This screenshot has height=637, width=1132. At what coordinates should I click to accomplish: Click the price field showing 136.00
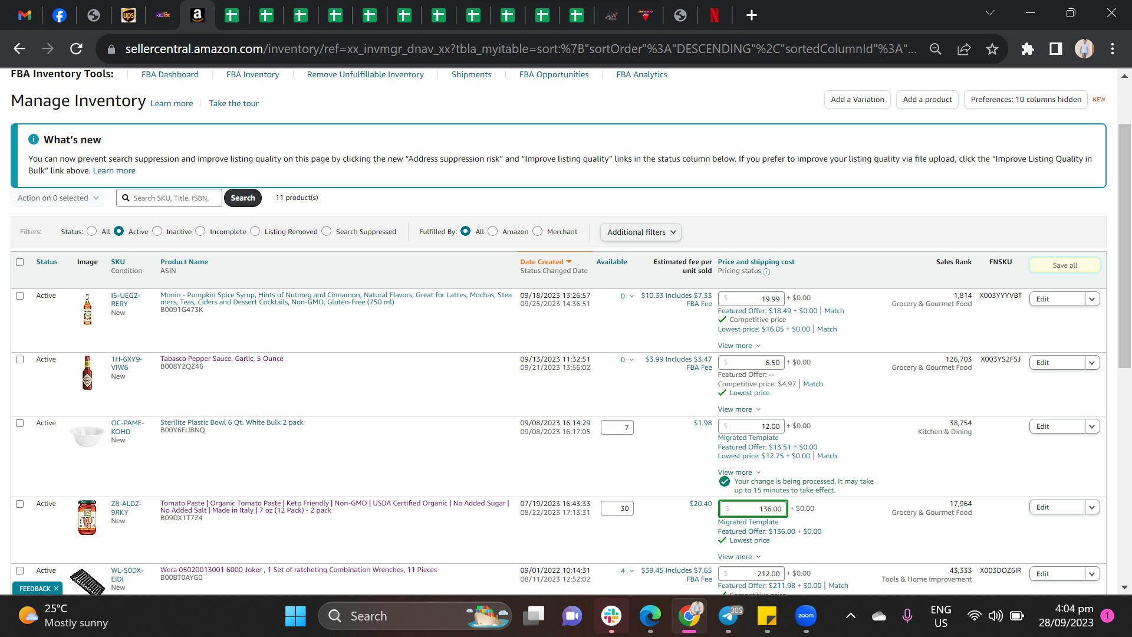tap(753, 508)
